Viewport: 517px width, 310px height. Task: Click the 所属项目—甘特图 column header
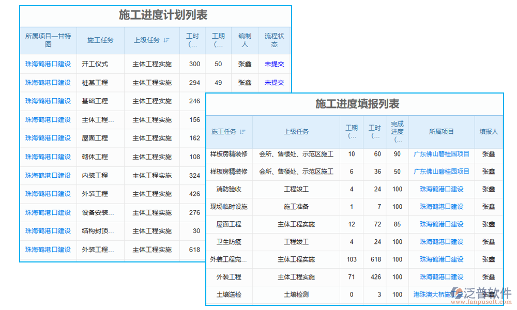[x=47, y=40]
